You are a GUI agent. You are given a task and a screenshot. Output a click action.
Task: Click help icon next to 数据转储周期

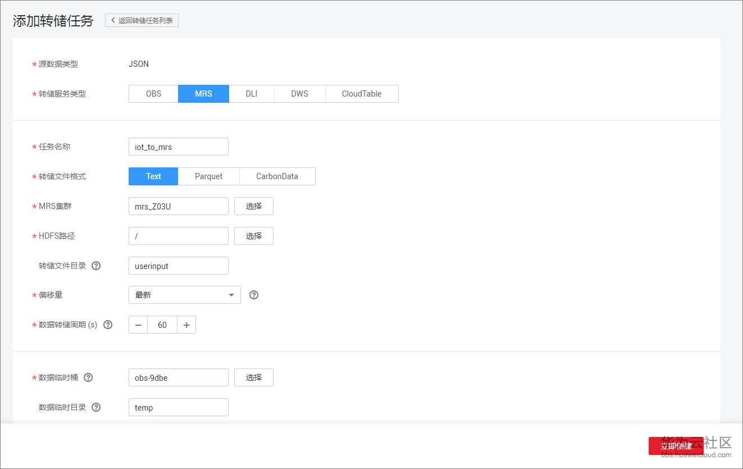coord(108,325)
